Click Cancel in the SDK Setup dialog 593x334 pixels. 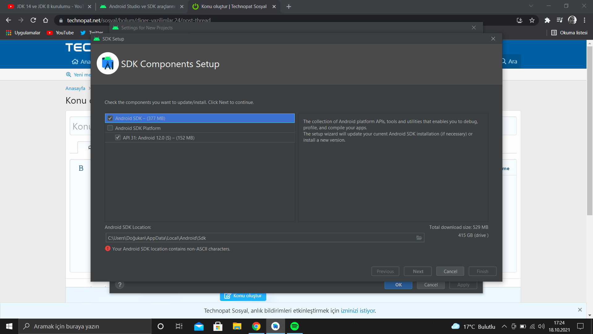pyautogui.click(x=450, y=271)
